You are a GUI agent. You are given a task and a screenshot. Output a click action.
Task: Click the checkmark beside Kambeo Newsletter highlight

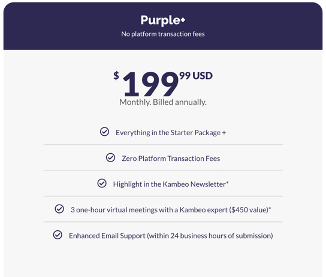pyautogui.click(x=102, y=183)
